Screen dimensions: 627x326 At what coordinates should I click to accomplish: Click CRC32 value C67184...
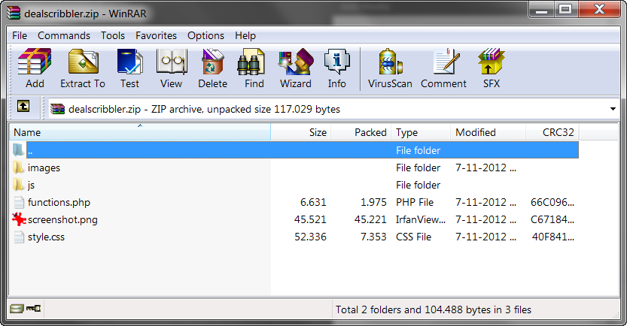[552, 219]
